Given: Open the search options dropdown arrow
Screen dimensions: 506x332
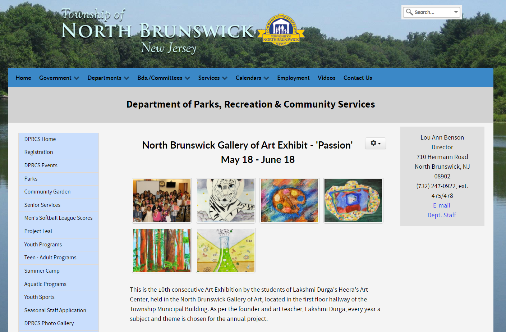Looking at the screenshot, I should click(456, 12).
